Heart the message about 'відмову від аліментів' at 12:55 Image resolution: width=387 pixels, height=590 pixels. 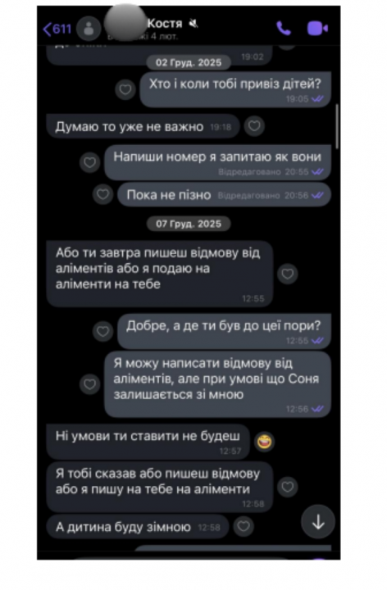pyautogui.click(x=288, y=274)
